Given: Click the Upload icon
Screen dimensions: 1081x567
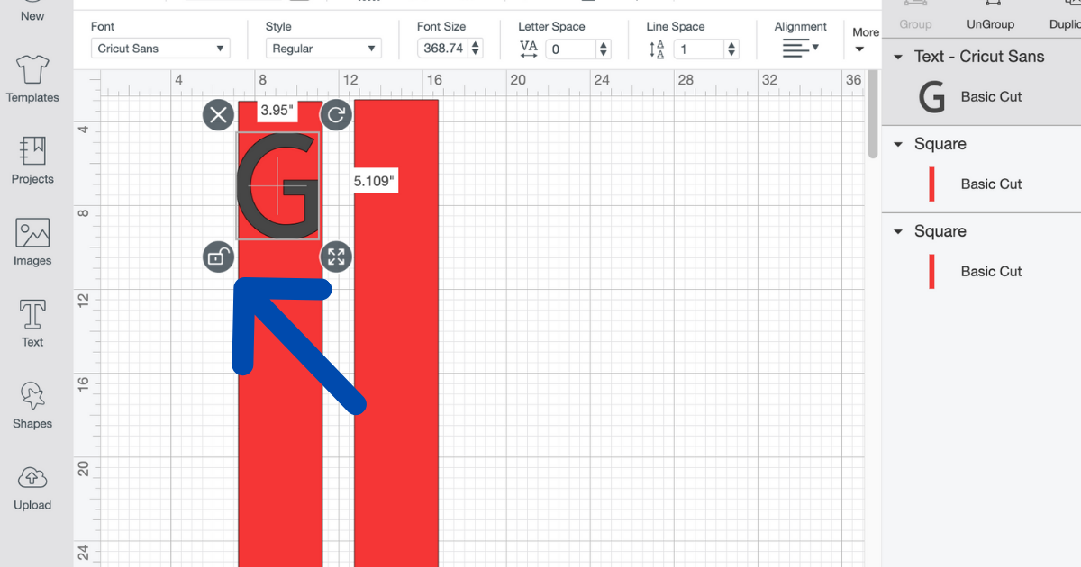Looking at the screenshot, I should click(x=32, y=487).
